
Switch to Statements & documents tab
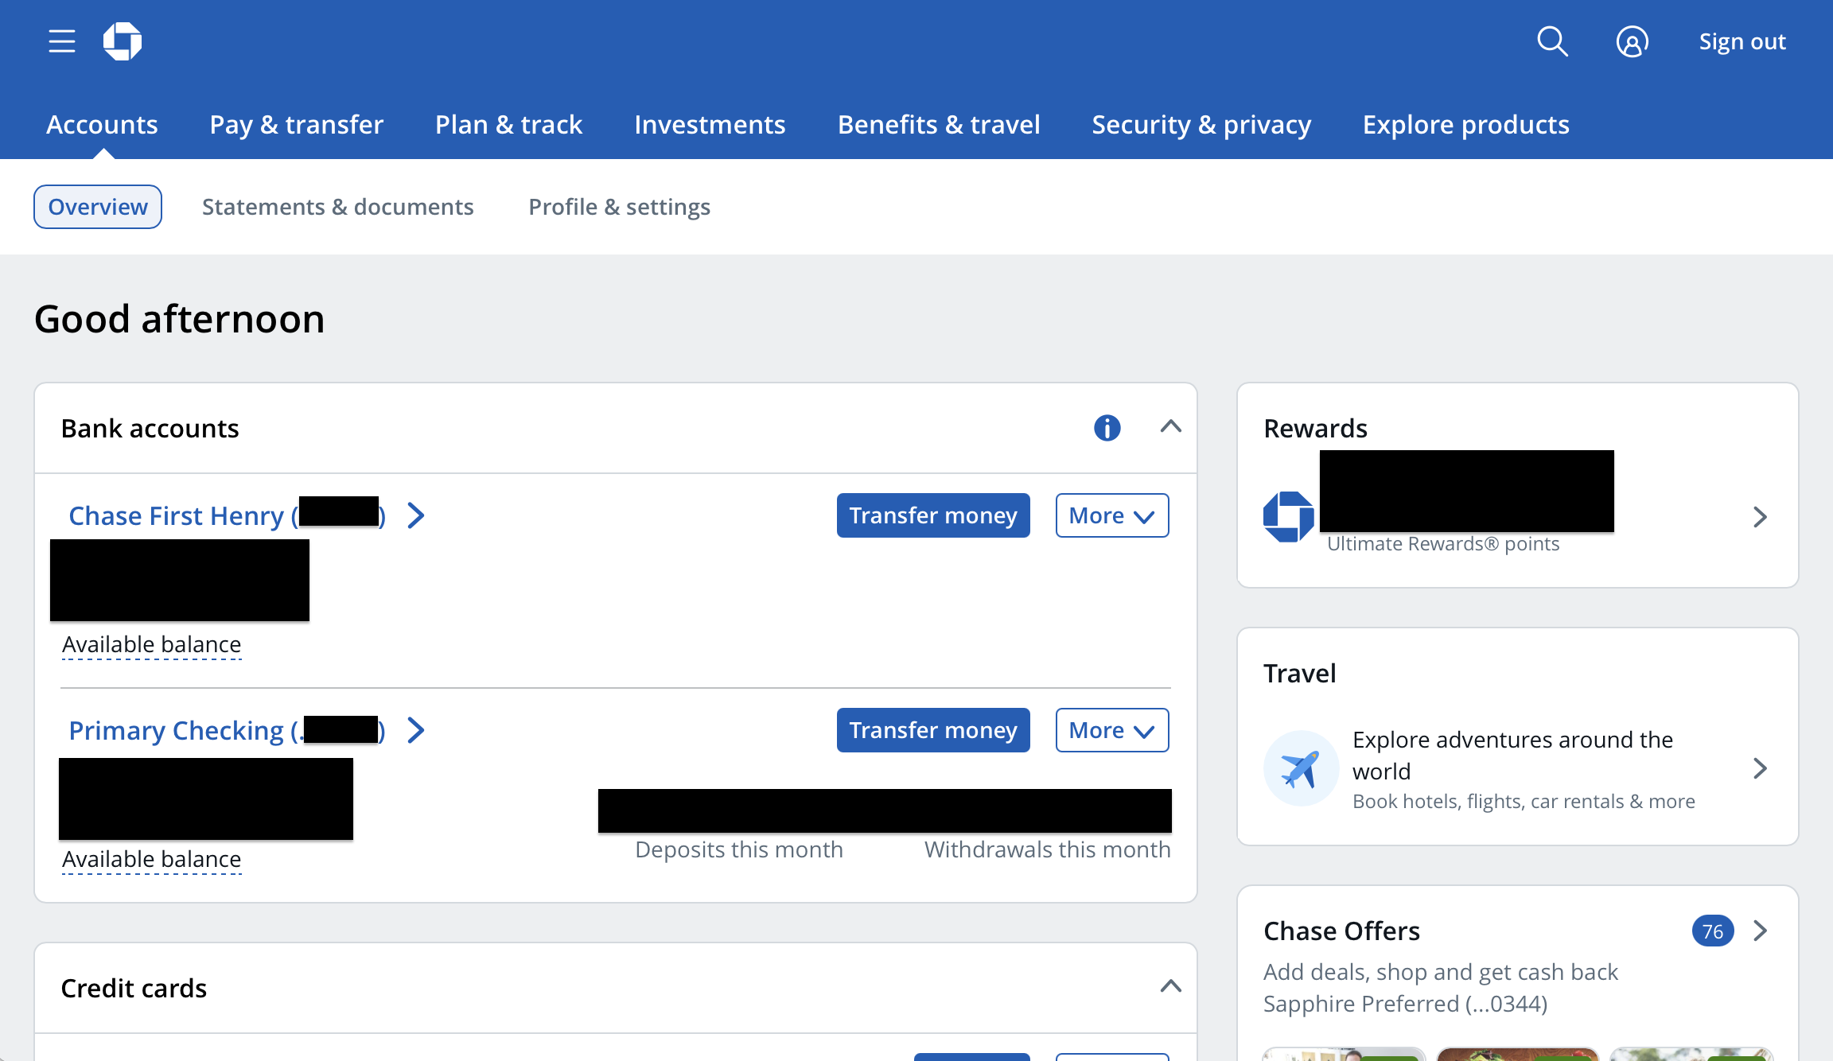pos(337,207)
